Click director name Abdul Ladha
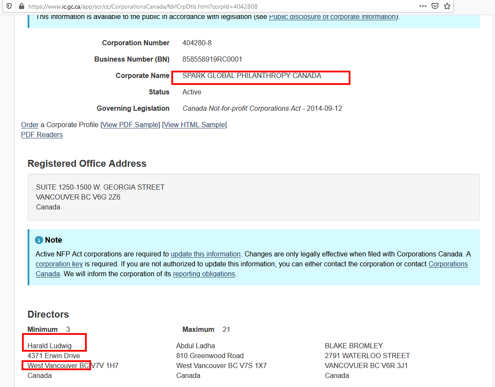 (195, 346)
